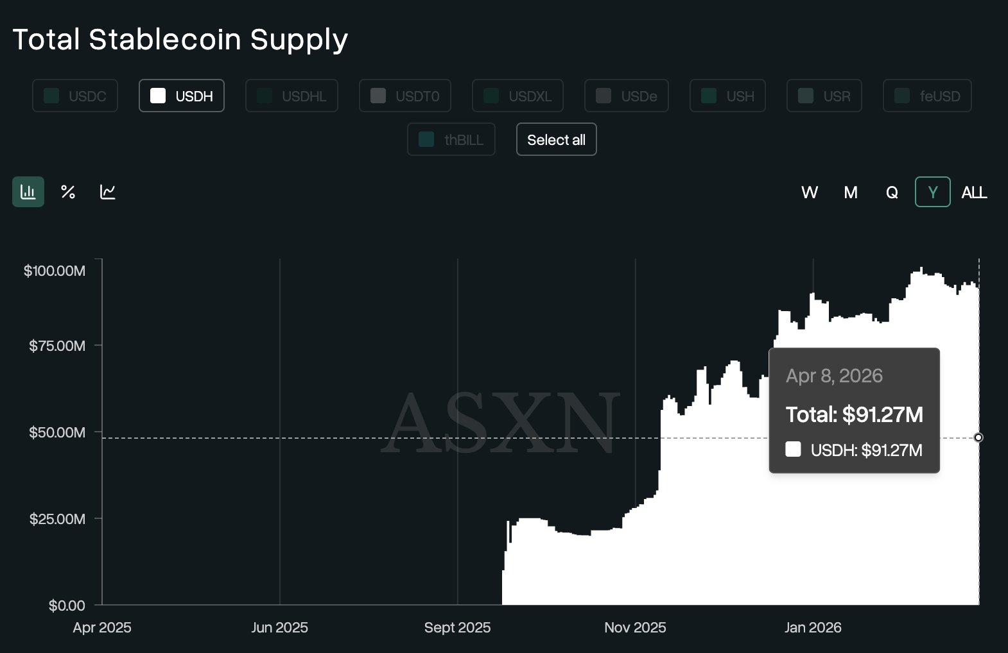This screenshot has height=653, width=1008.
Task: Set the time range to M
Action: (x=851, y=192)
